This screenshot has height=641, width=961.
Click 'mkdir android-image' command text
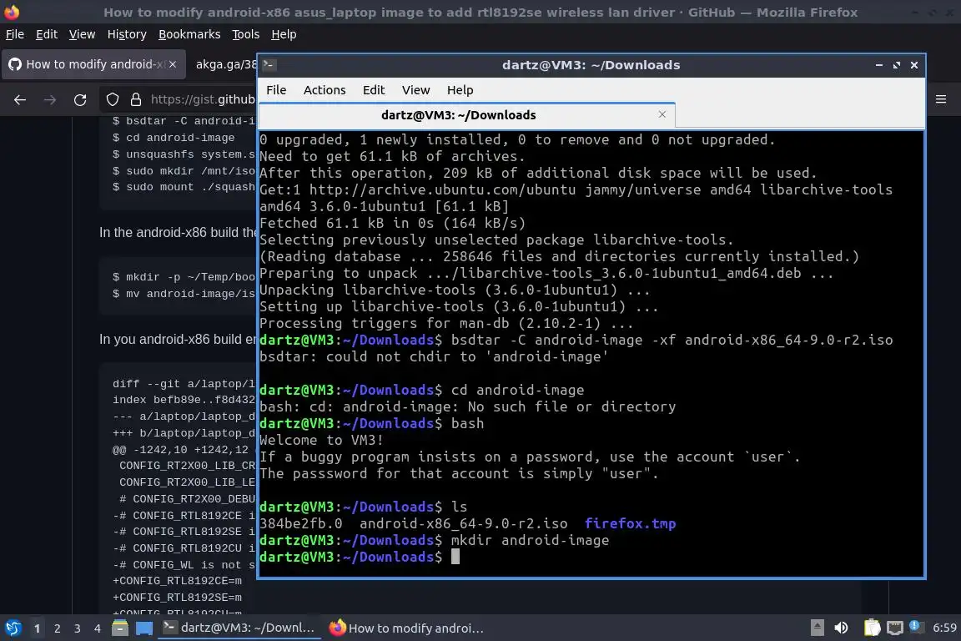click(531, 540)
